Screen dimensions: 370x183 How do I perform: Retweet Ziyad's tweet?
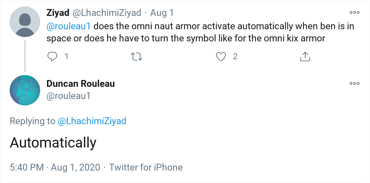point(136,56)
